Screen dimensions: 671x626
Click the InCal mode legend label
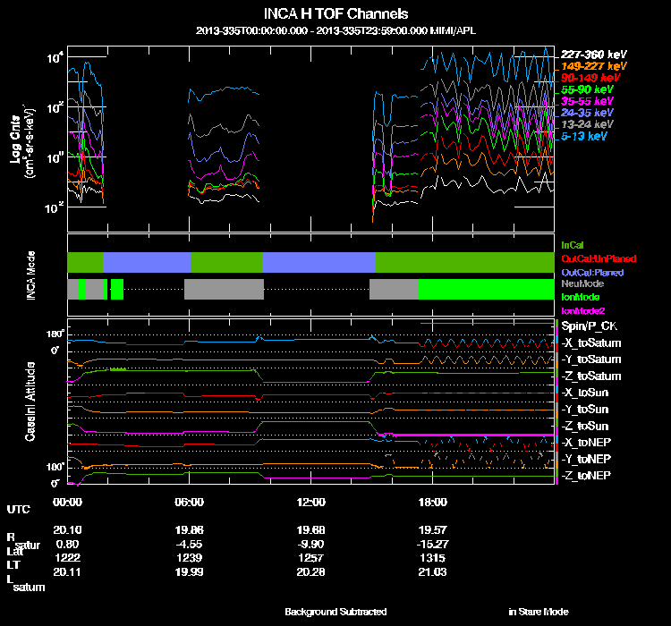click(573, 243)
